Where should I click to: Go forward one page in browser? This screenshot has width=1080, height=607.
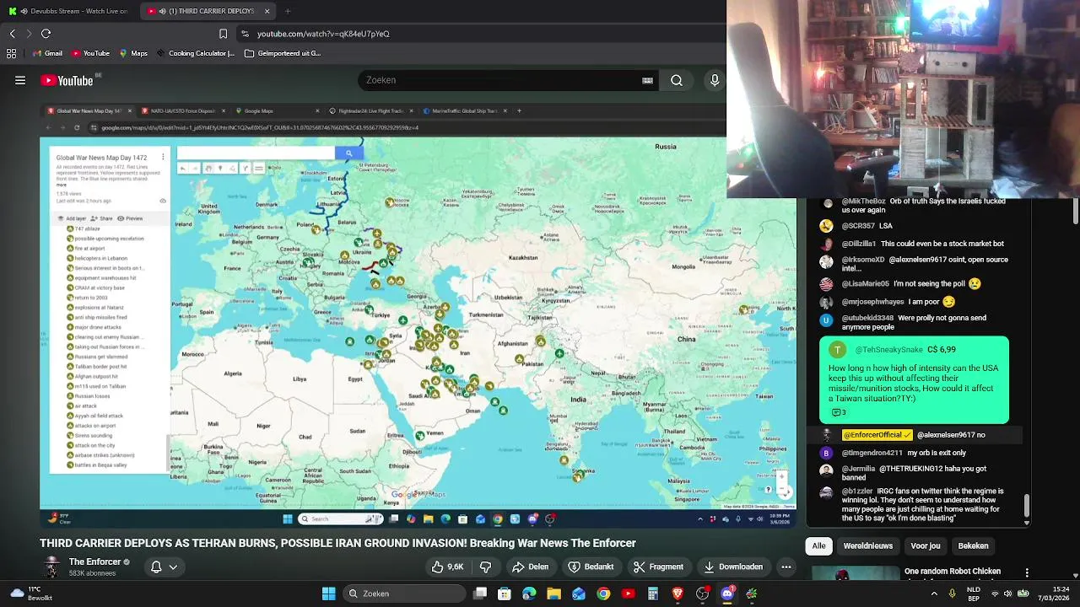(x=29, y=34)
